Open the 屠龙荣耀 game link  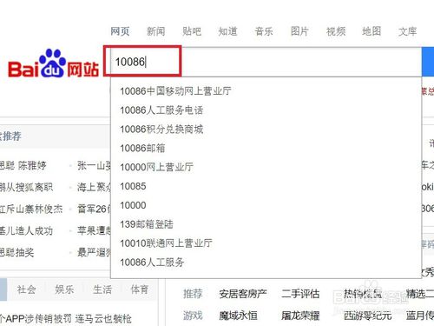pos(300,316)
